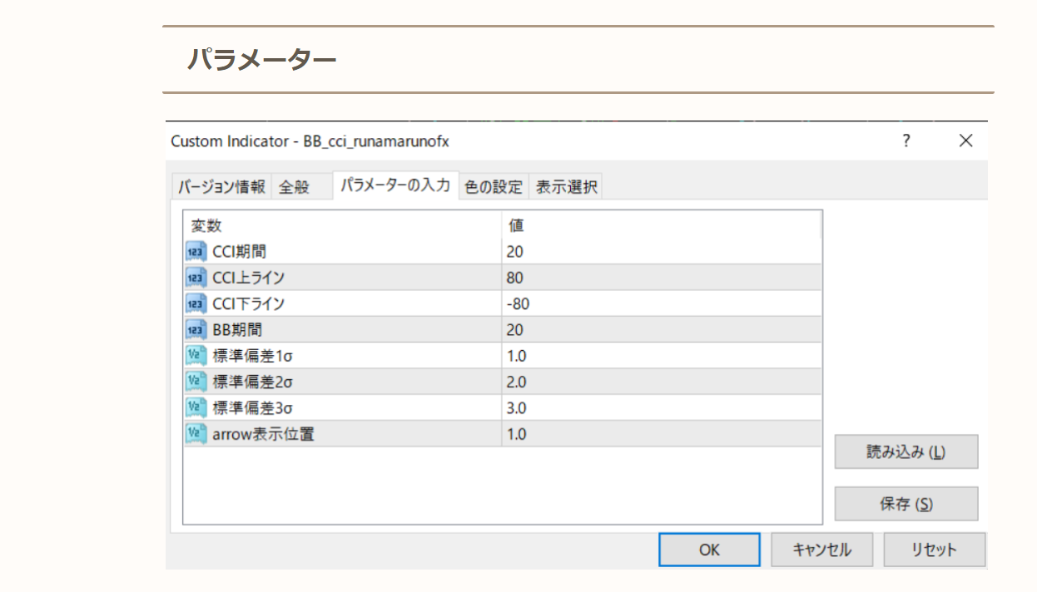Click the 読み込み (L) button
Image resolution: width=1037 pixels, height=592 pixels.
[x=906, y=452]
